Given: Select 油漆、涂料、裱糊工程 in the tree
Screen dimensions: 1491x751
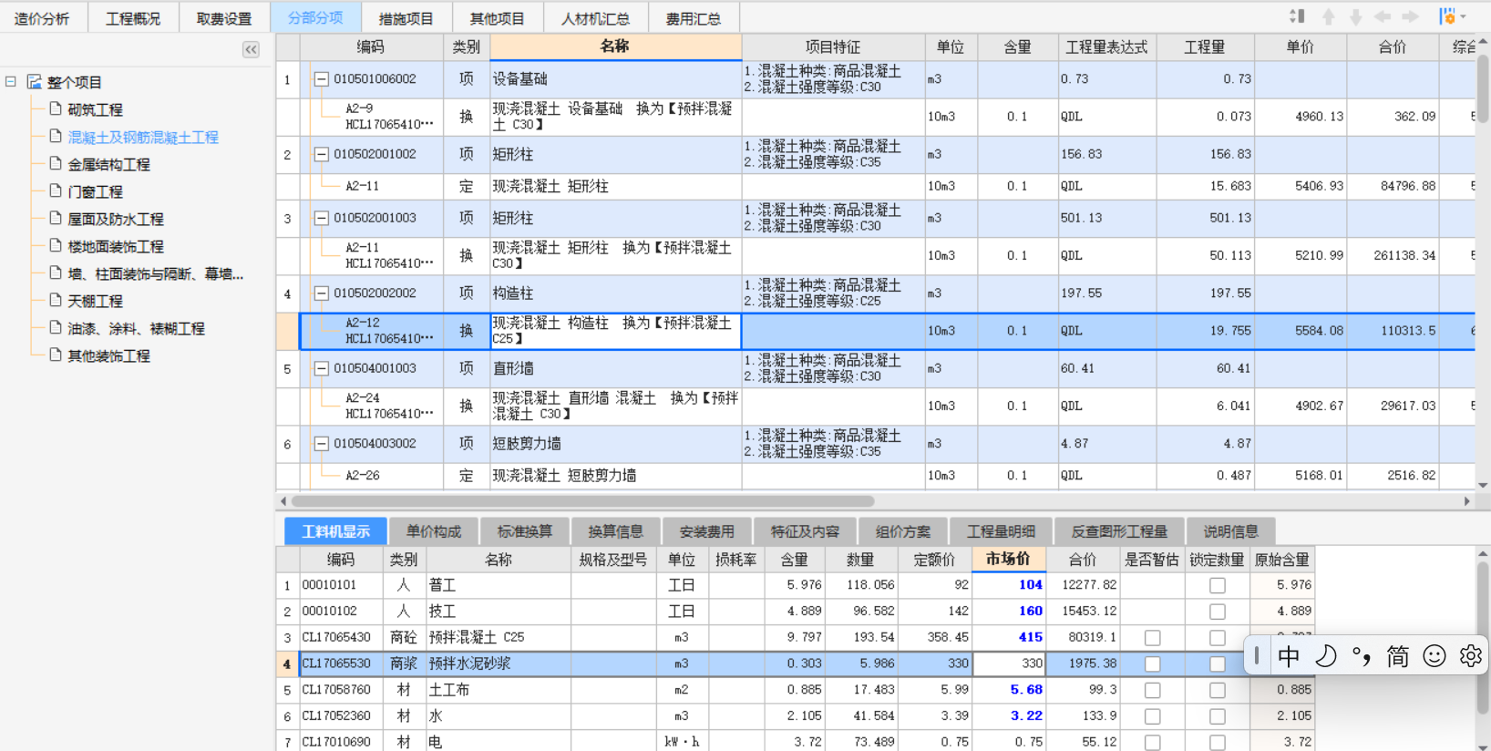Looking at the screenshot, I should pos(136,328).
